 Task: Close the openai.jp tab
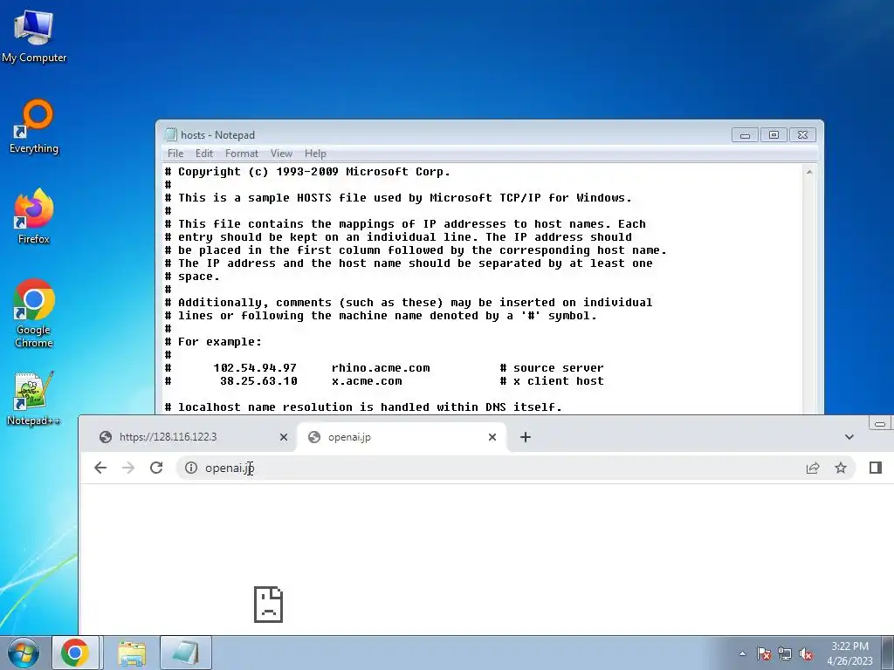tap(492, 437)
